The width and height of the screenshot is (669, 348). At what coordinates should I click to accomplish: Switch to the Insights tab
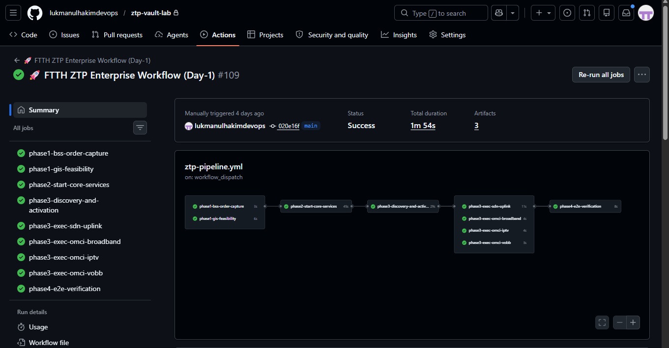399,35
